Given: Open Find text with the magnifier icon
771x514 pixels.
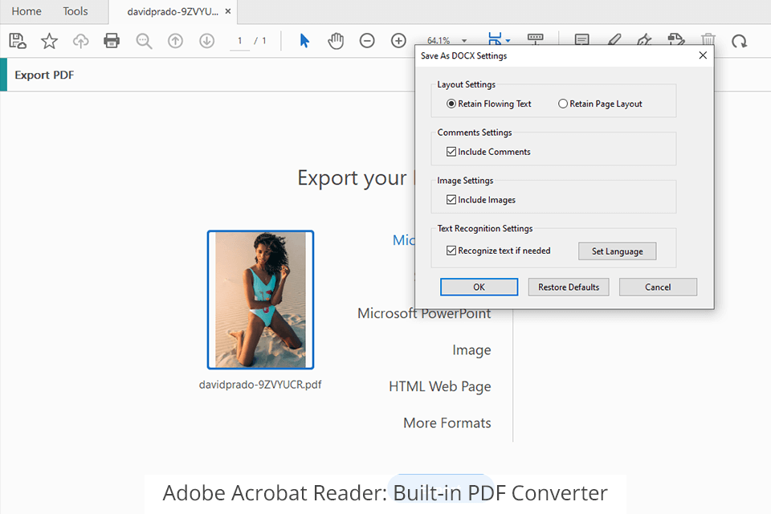Looking at the screenshot, I should point(144,41).
